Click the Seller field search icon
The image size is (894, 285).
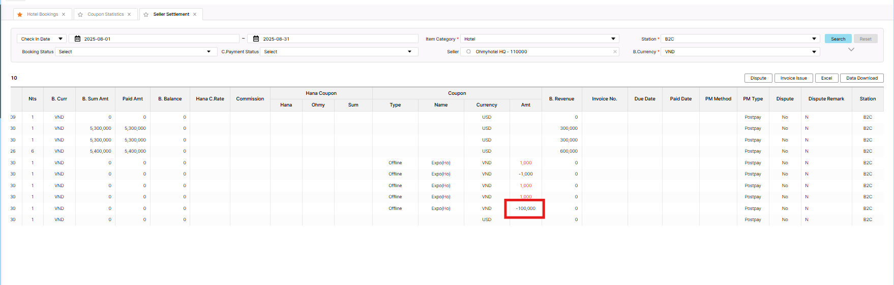click(x=468, y=52)
